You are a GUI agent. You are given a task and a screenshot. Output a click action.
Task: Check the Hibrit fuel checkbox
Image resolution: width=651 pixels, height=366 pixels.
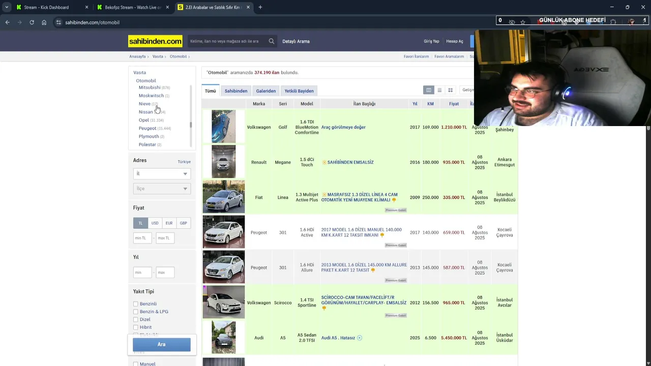tap(136, 327)
